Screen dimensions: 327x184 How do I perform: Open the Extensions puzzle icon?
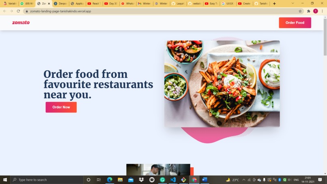pos(309,11)
